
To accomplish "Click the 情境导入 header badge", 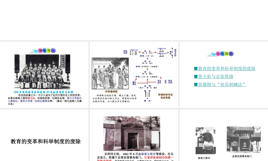I will click(43, 50).
